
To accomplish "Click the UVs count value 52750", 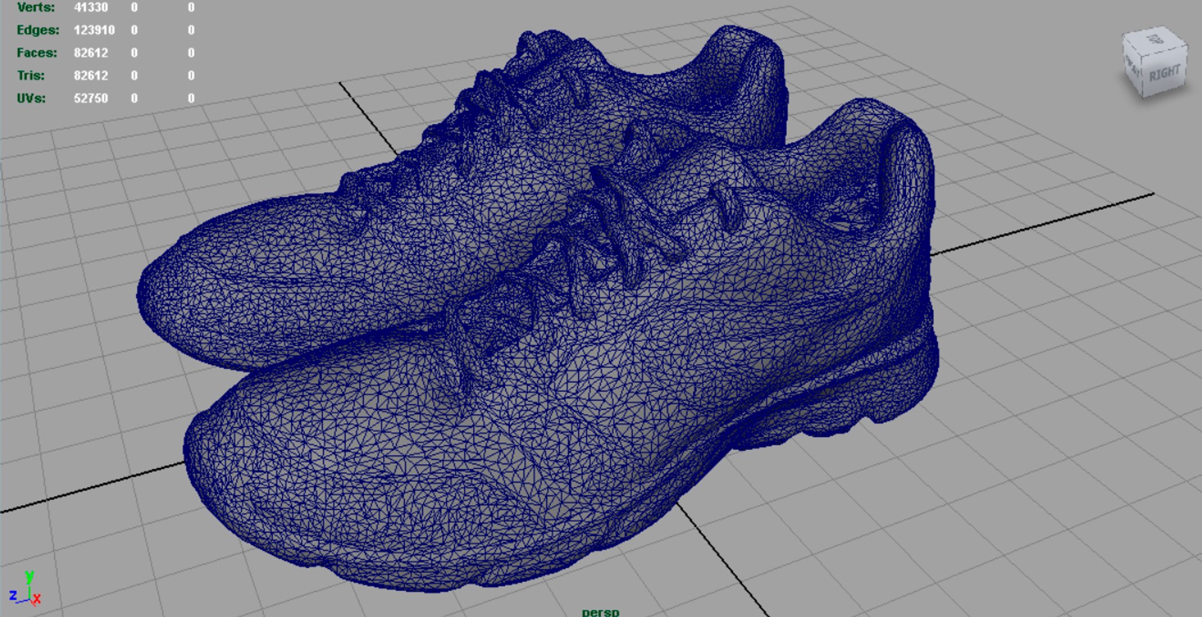I will point(91,98).
